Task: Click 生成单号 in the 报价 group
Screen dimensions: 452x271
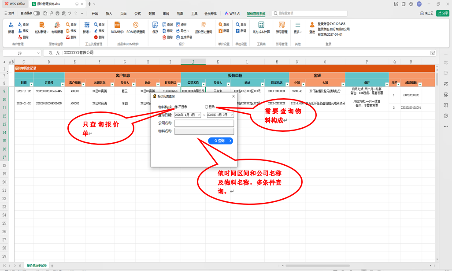Action: [x=184, y=37]
